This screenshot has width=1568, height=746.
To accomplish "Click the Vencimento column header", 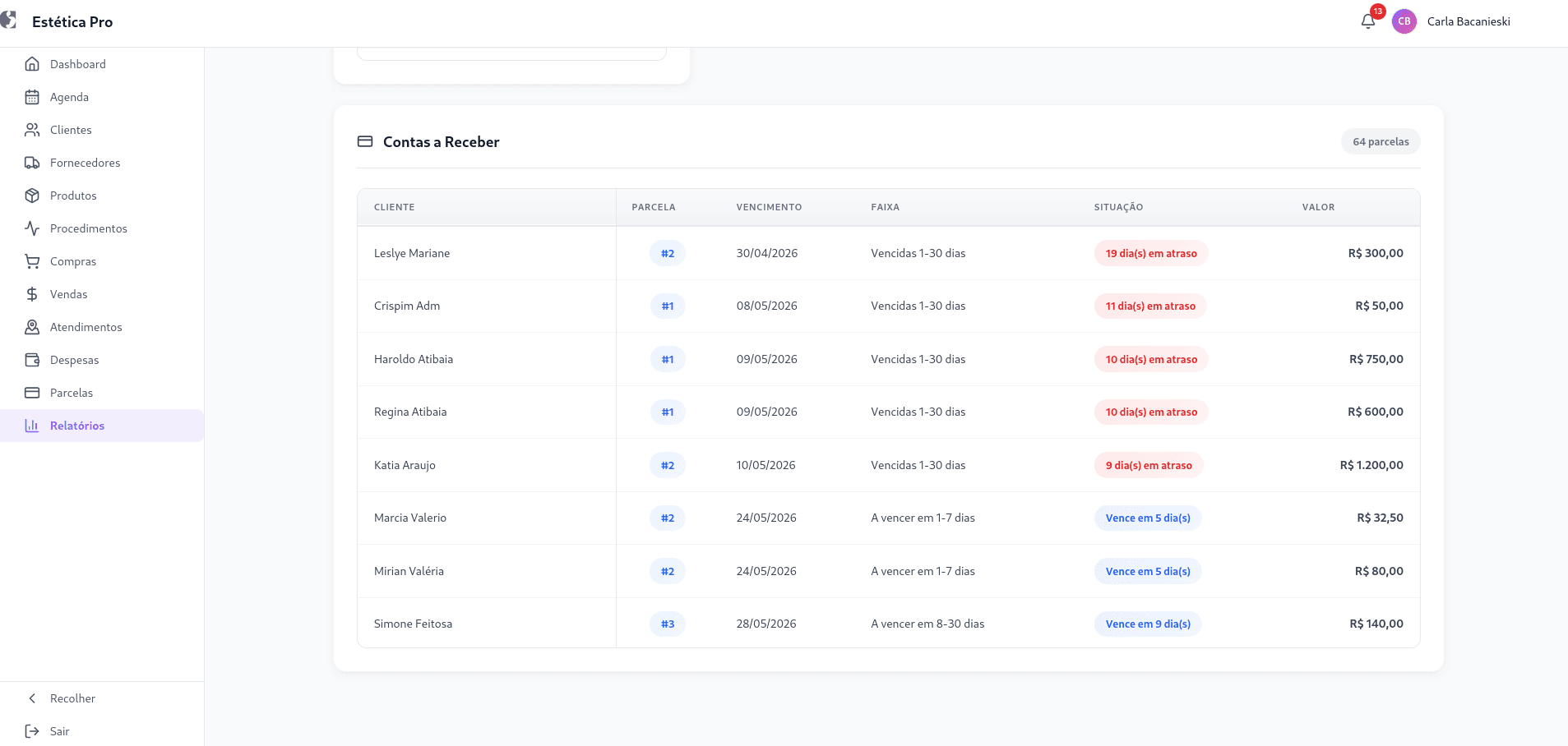I will coord(769,207).
